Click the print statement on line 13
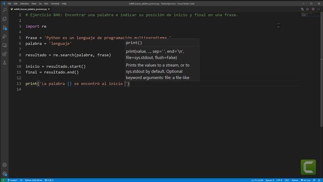Screen dimensions: 323x182 click(x=77, y=83)
